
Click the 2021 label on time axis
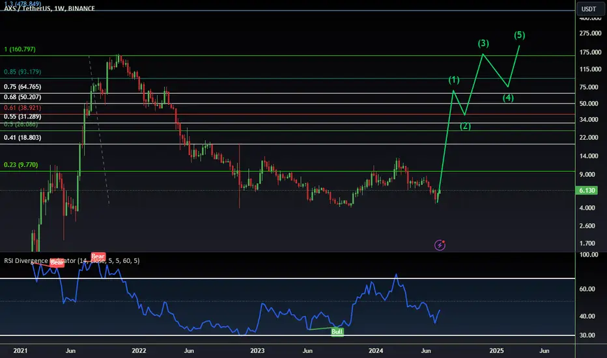click(21, 351)
